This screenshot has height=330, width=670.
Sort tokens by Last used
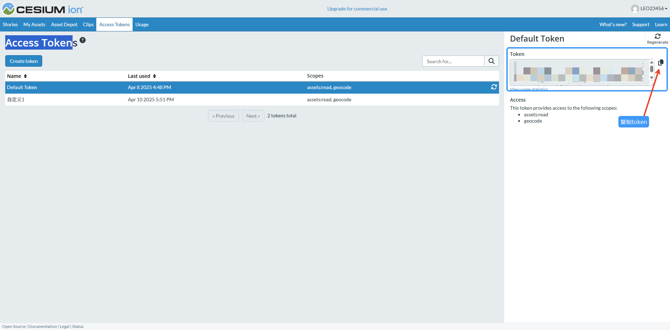(x=142, y=76)
